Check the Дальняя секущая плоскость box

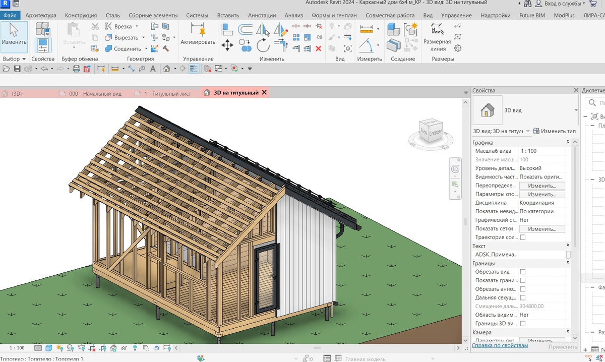coord(523,297)
